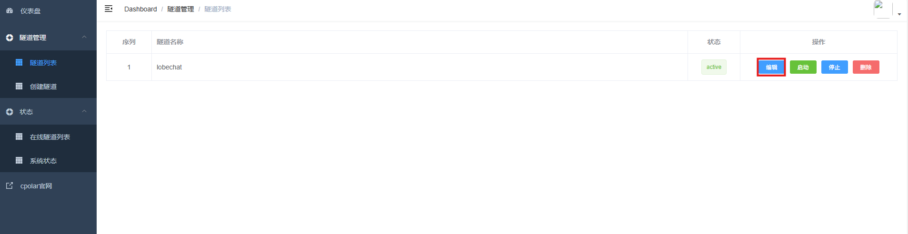
Task: Click the Dashboard breadcrumb link
Action: [x=140, y=9]
